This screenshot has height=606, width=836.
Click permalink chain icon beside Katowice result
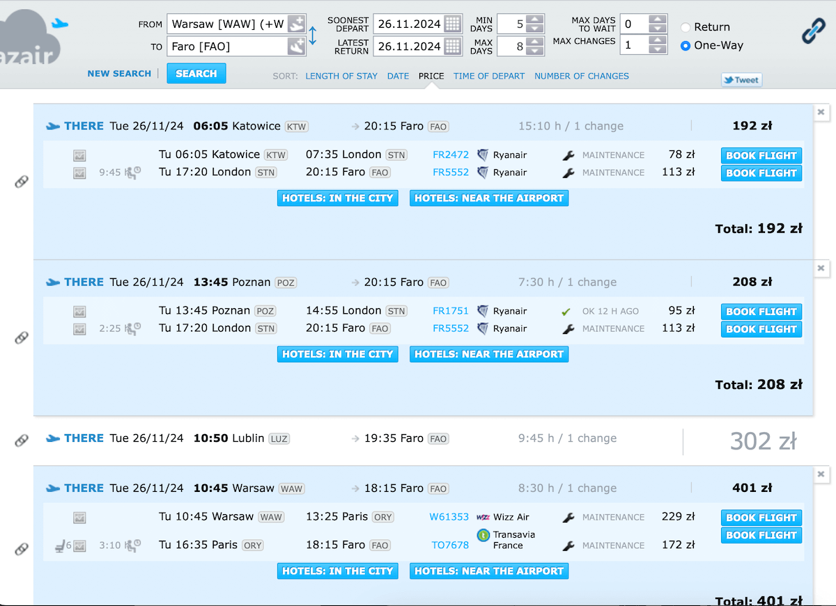tap(22, 182)
